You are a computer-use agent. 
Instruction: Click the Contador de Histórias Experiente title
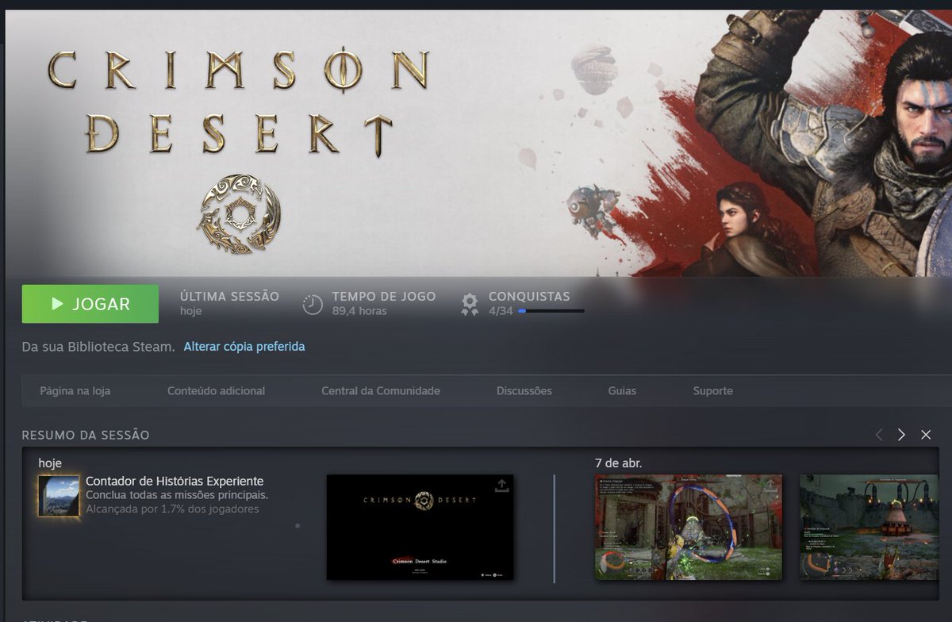point(175,482)
